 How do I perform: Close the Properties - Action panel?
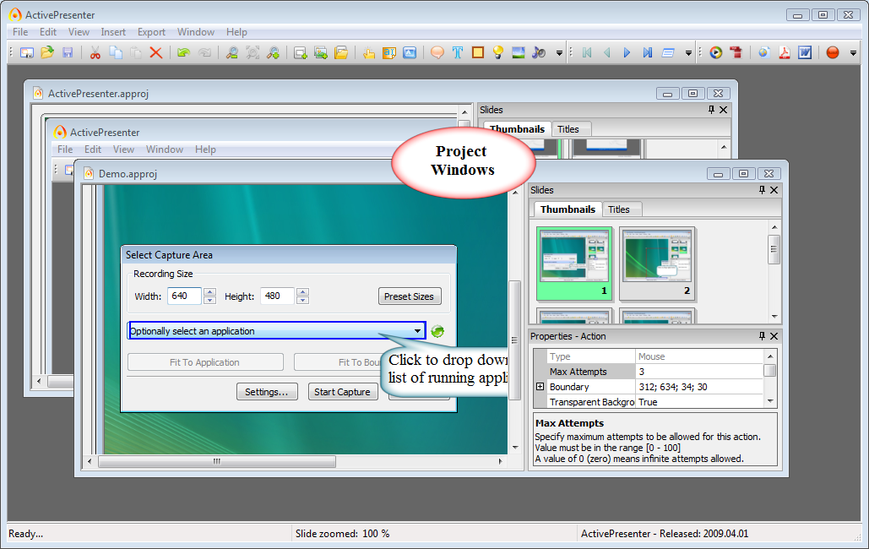pyautogui.click(x=774, y=336)
